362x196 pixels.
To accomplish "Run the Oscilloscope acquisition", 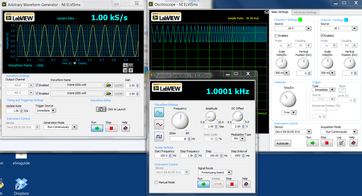I will point(313,143).
